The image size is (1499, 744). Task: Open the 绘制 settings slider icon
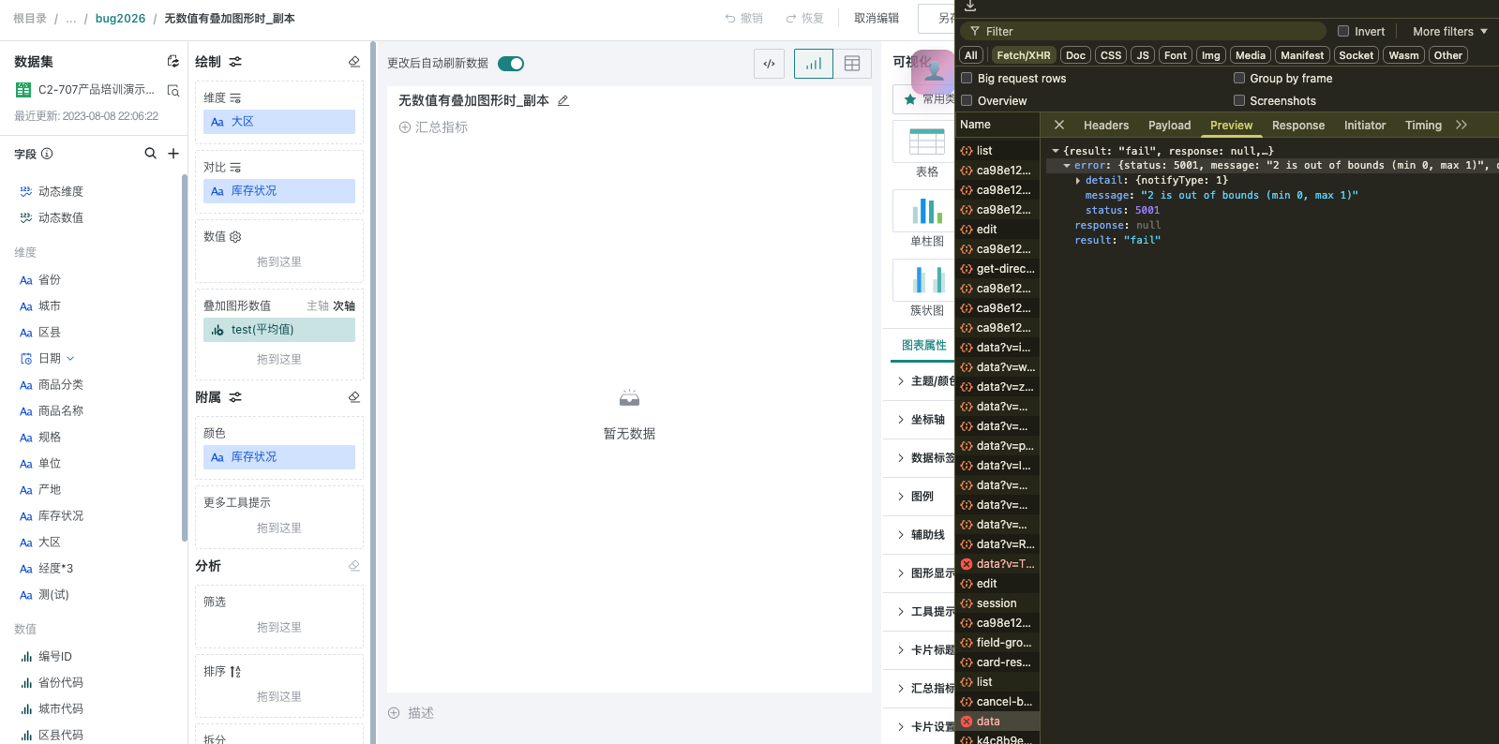pyautogui.click(x=235, y=61)
